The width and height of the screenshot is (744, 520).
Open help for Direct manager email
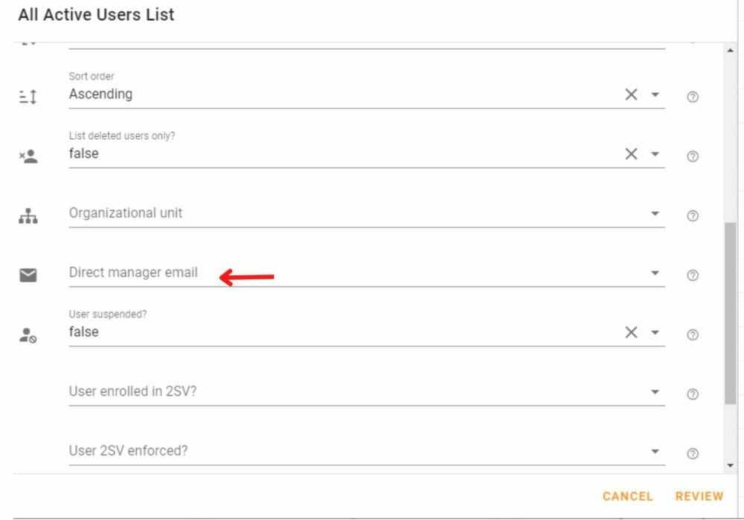pyautogui.click(x=692, y=275)
